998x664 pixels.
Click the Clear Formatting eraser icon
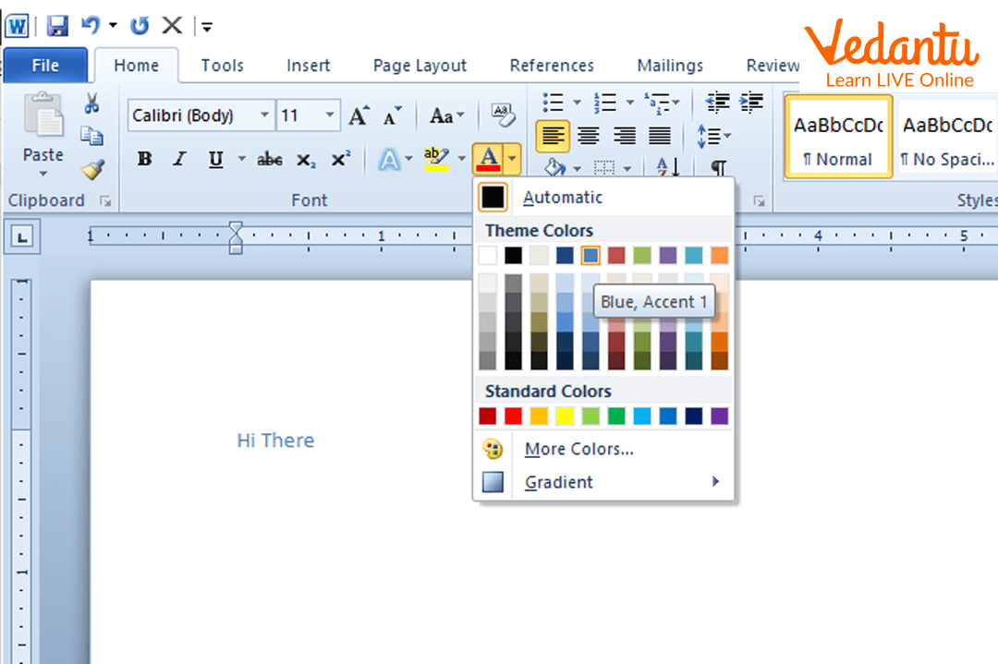(503, 115)
